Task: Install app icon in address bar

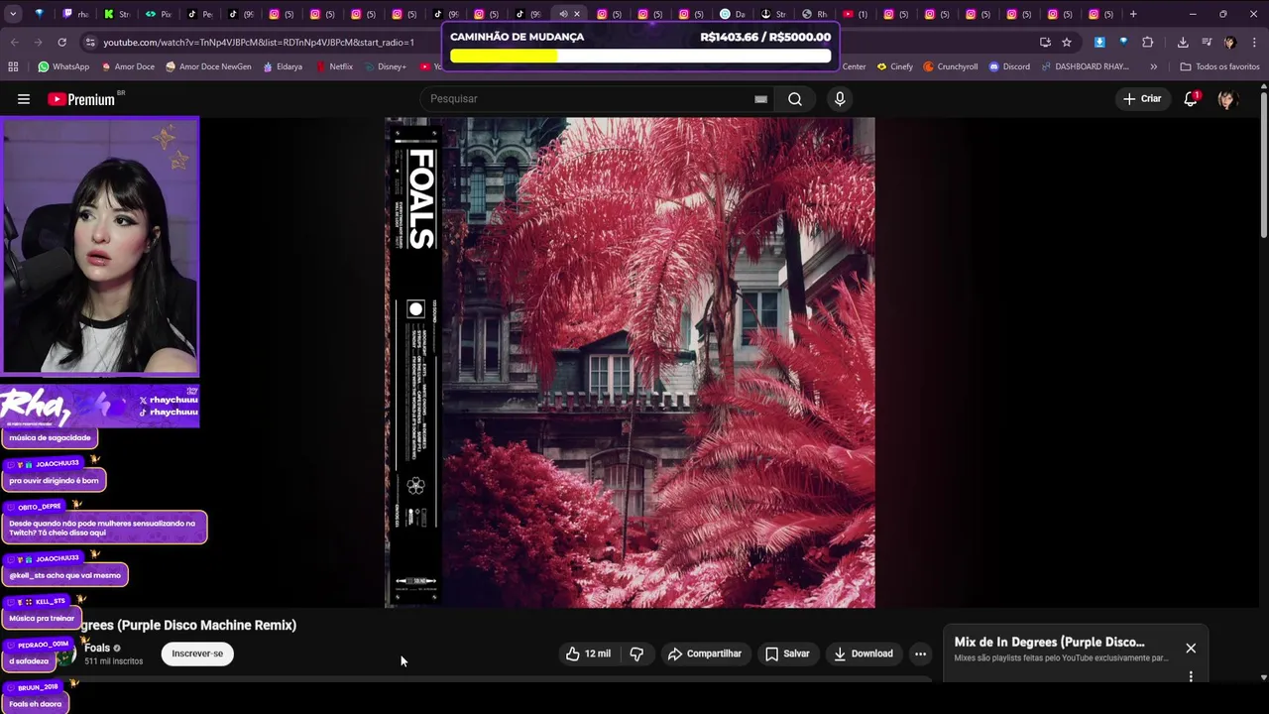Action: coord(1045,43)
